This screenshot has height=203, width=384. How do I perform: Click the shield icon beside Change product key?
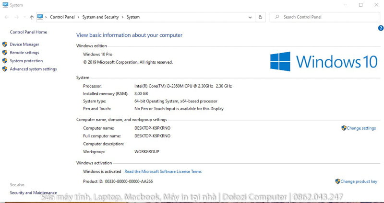tap(338, 181)
